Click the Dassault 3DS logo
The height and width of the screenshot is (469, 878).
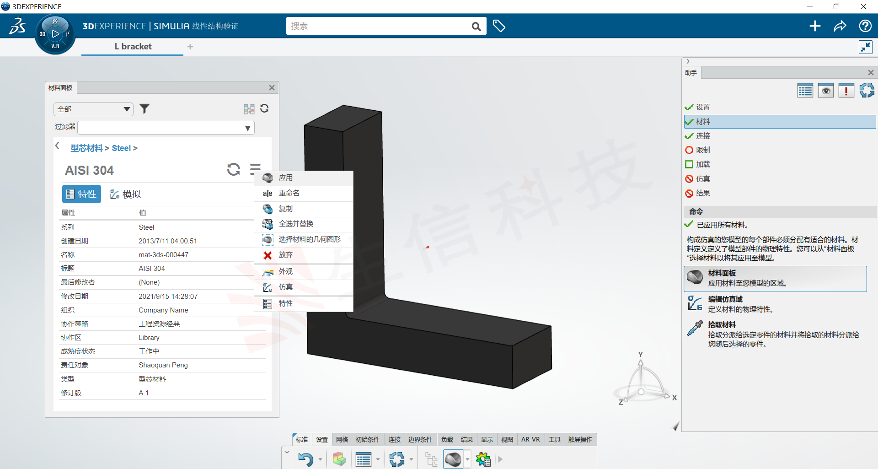tap(17, 26)
